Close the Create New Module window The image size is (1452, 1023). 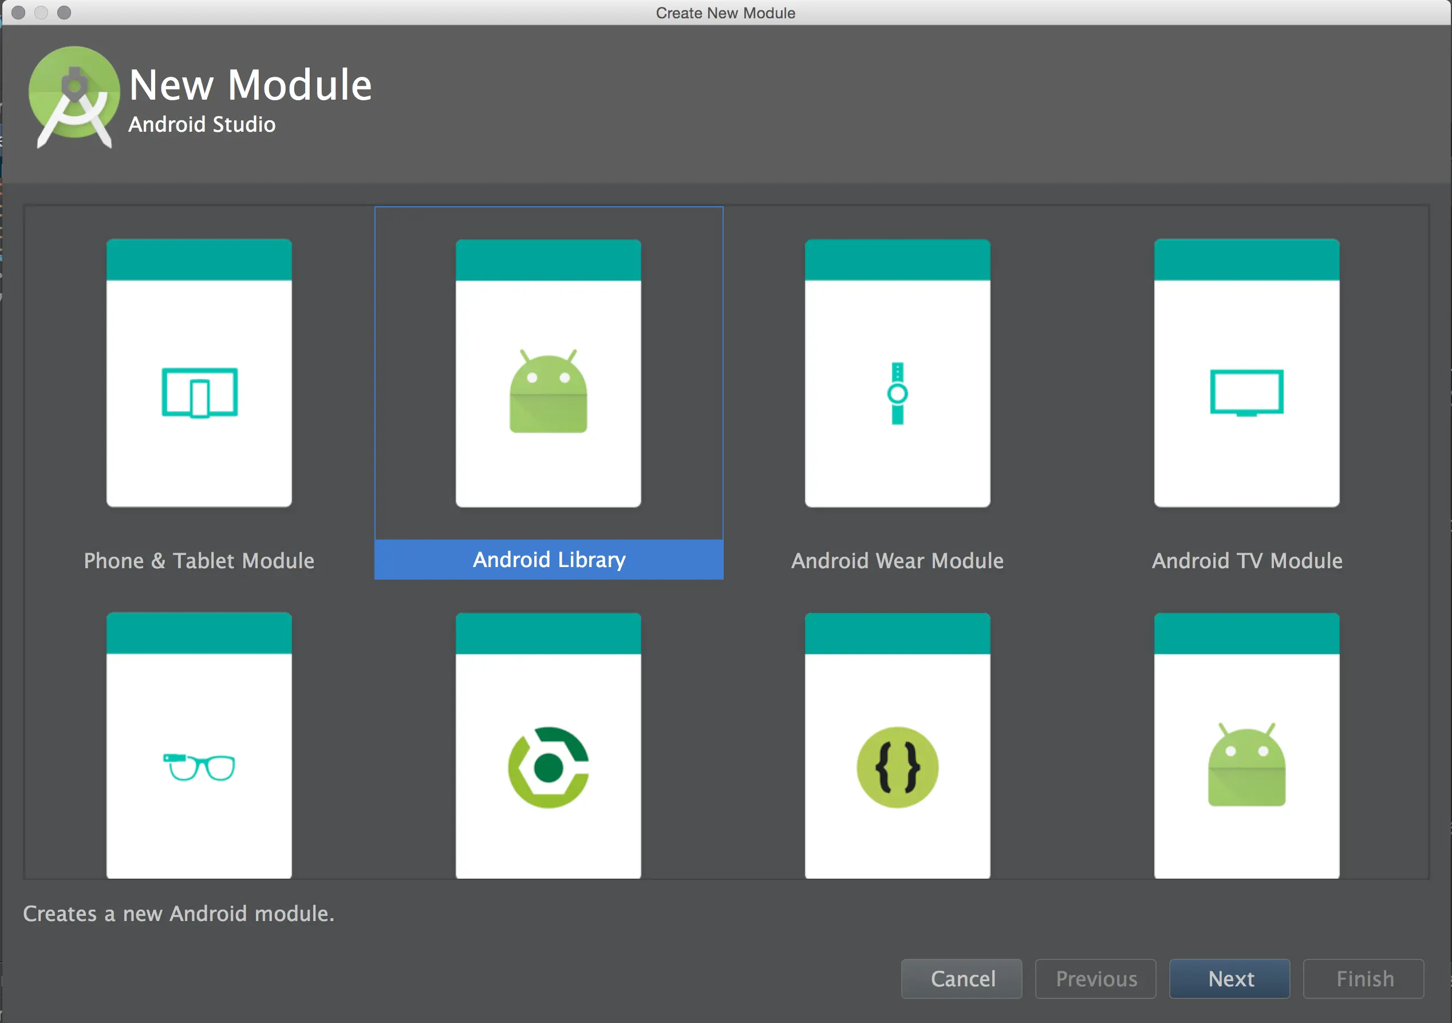[x=19, y=12]
